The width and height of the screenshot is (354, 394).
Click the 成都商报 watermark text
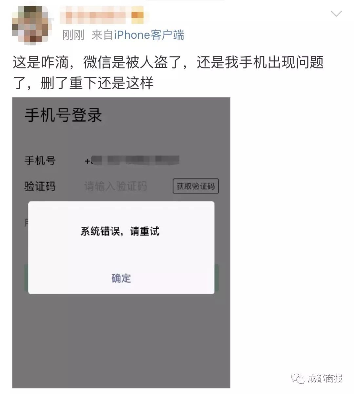(325, 378)
